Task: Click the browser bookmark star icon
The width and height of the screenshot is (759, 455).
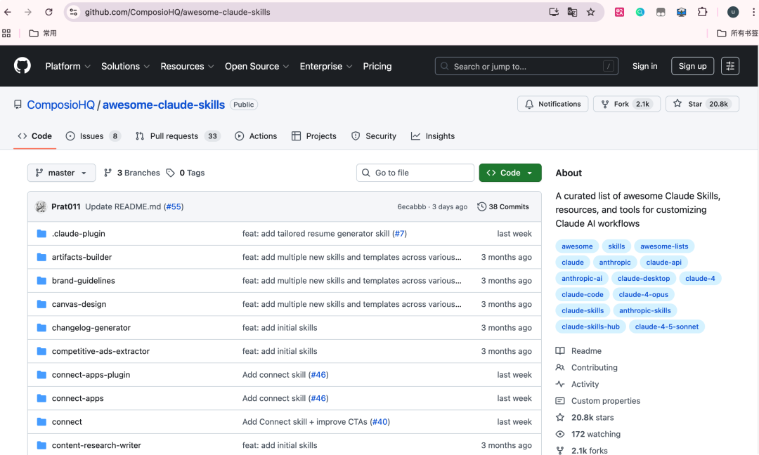Action: pos(591,12)
